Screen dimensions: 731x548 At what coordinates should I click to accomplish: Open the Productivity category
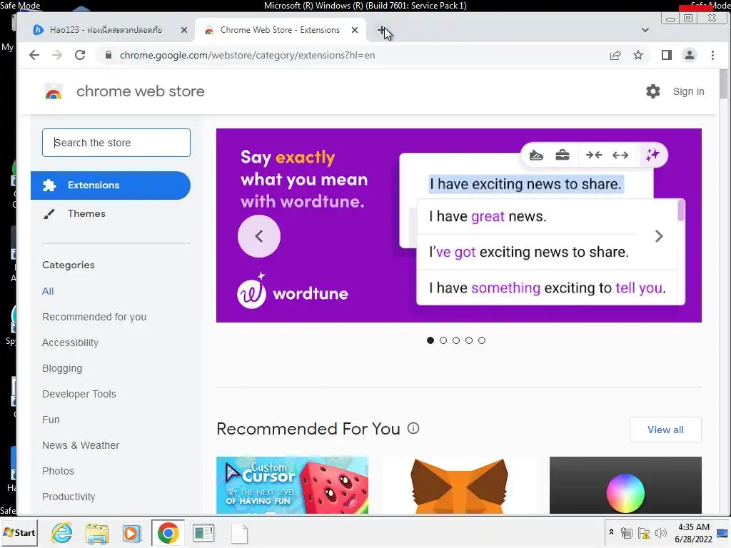[x=69, y=497]
